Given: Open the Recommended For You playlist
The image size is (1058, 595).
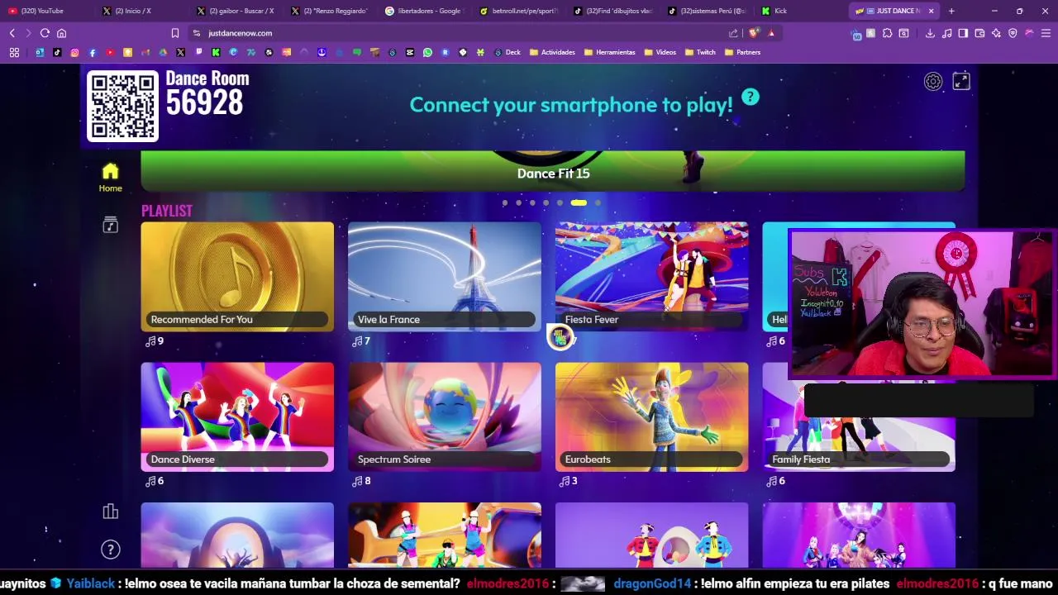Looking at the screenshot, I should pyautogui.click(x=237, y=277).
